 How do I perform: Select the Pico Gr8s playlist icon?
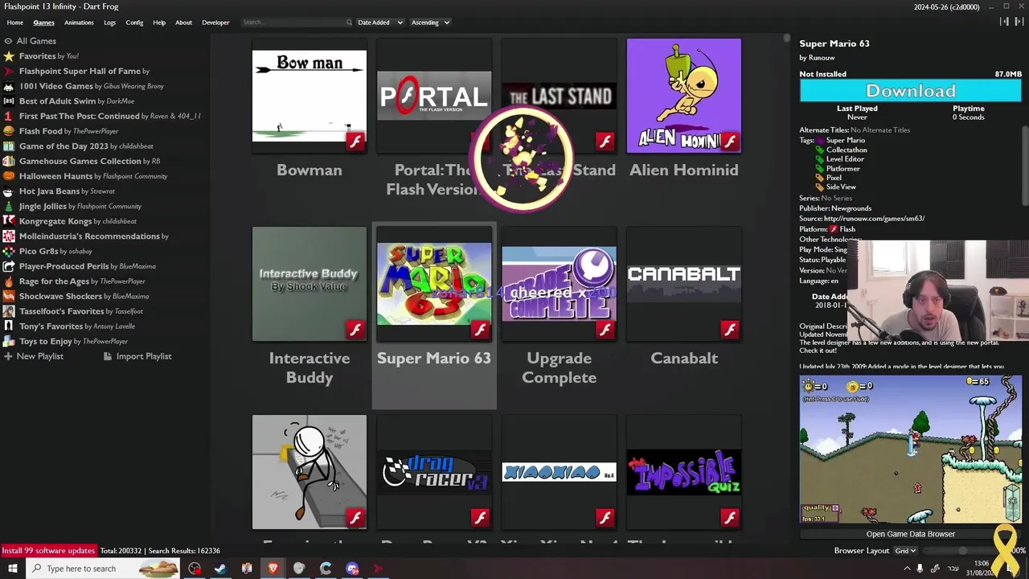pos(8,251)
